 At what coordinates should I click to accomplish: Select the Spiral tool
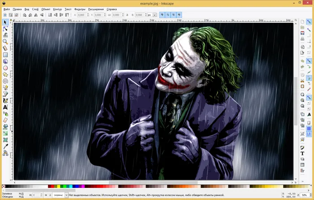5,81
